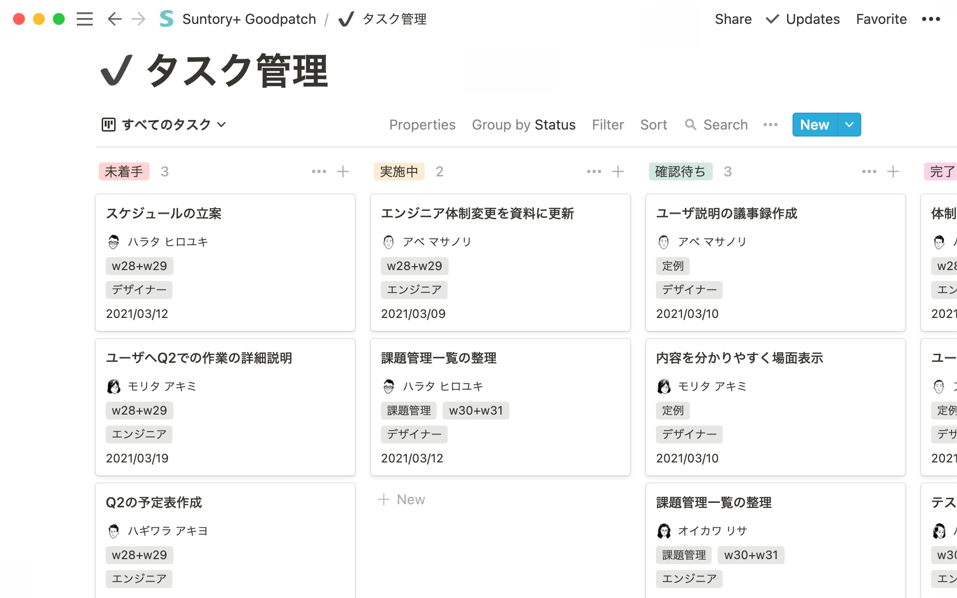957x598 pixels.
Task: Open 確認待ち column options menu
Action: click(869, 171)
